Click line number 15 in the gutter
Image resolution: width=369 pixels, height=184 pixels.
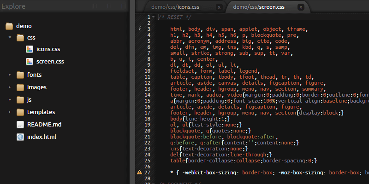tap(148, 100)
